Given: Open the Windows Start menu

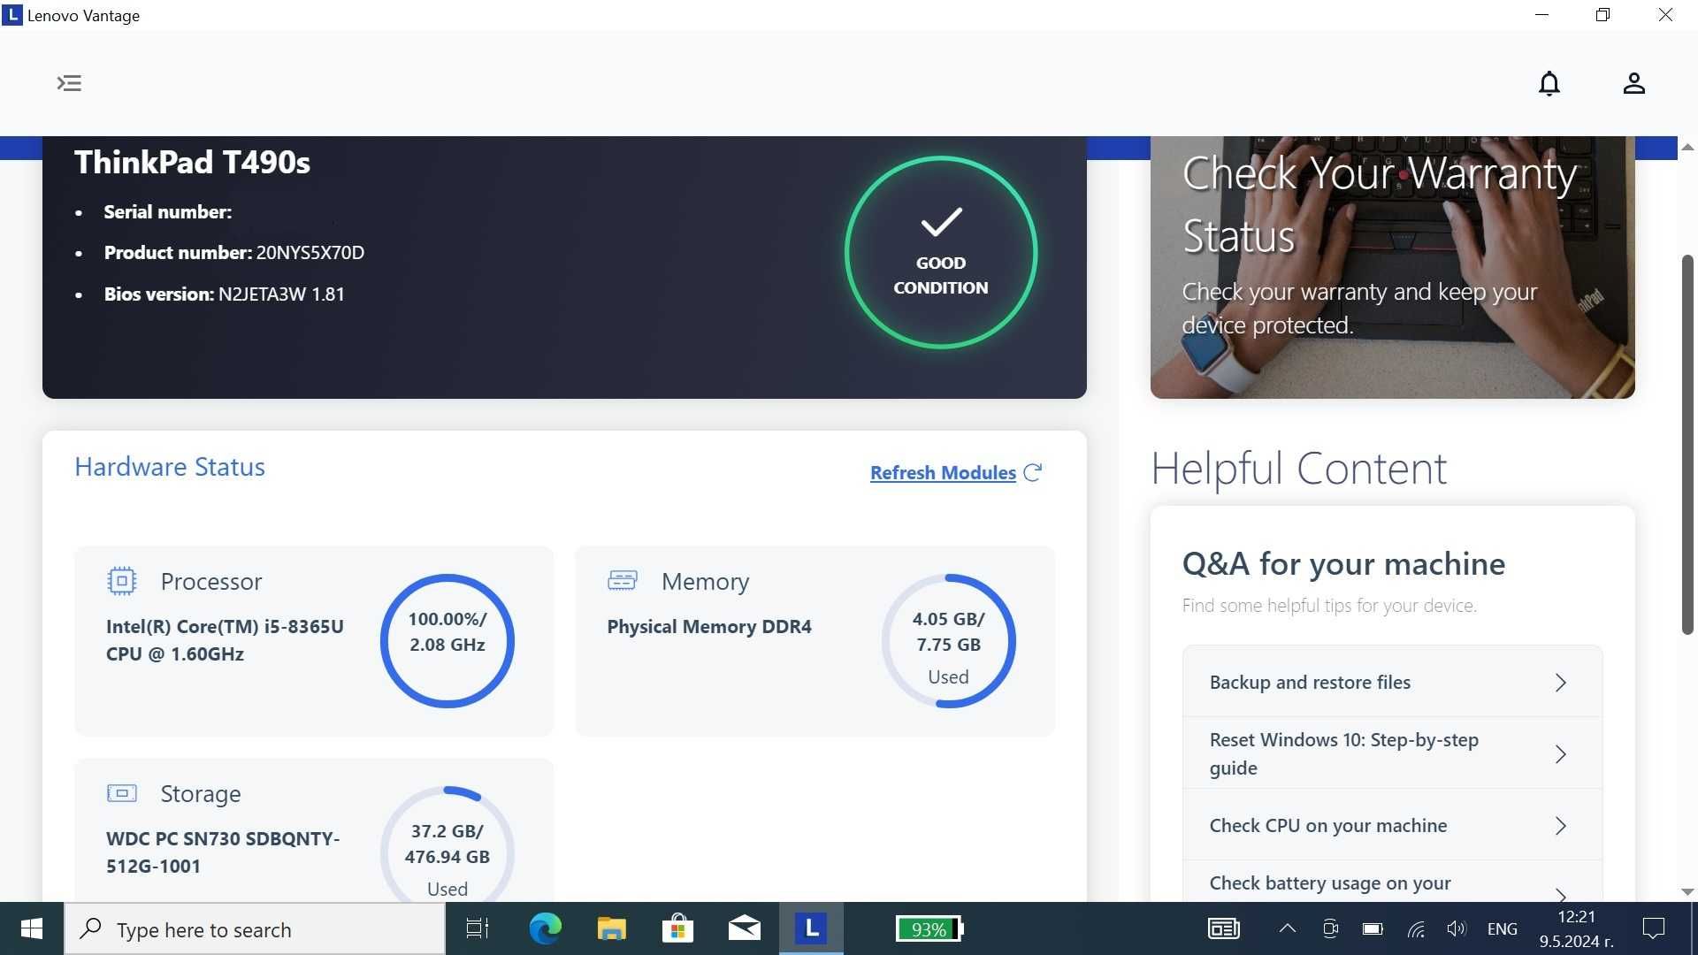Looking at the screenshot, I should pyautogui.click(x=32, y=928).
